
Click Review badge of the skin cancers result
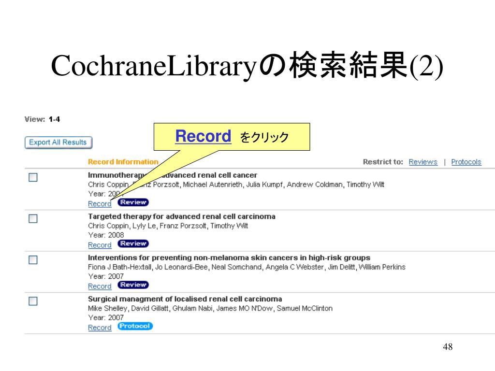pyautogui.click(x=133, y=285)
